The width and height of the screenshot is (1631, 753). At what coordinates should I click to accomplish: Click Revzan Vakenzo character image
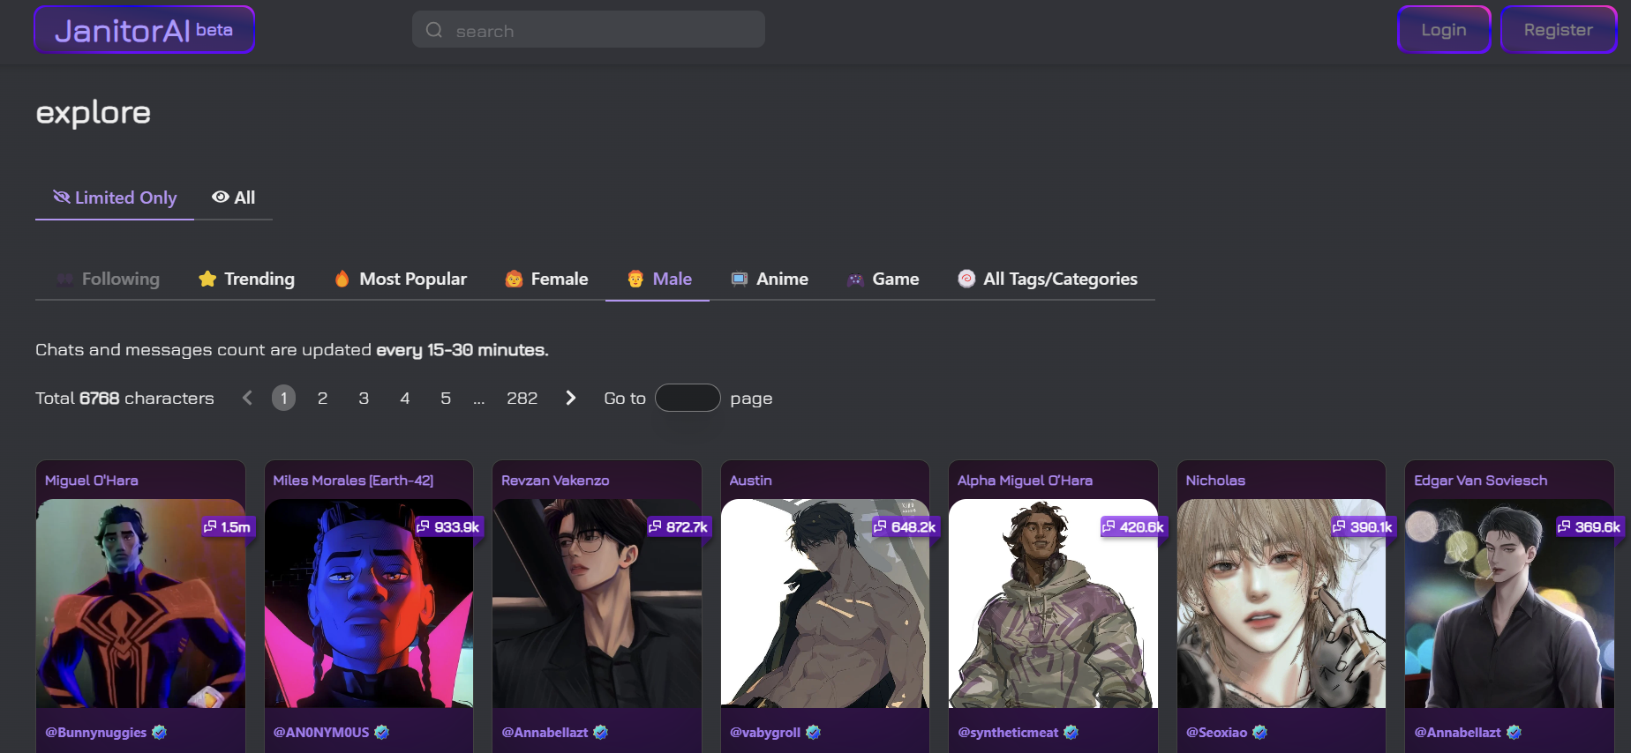coord(597,604)
